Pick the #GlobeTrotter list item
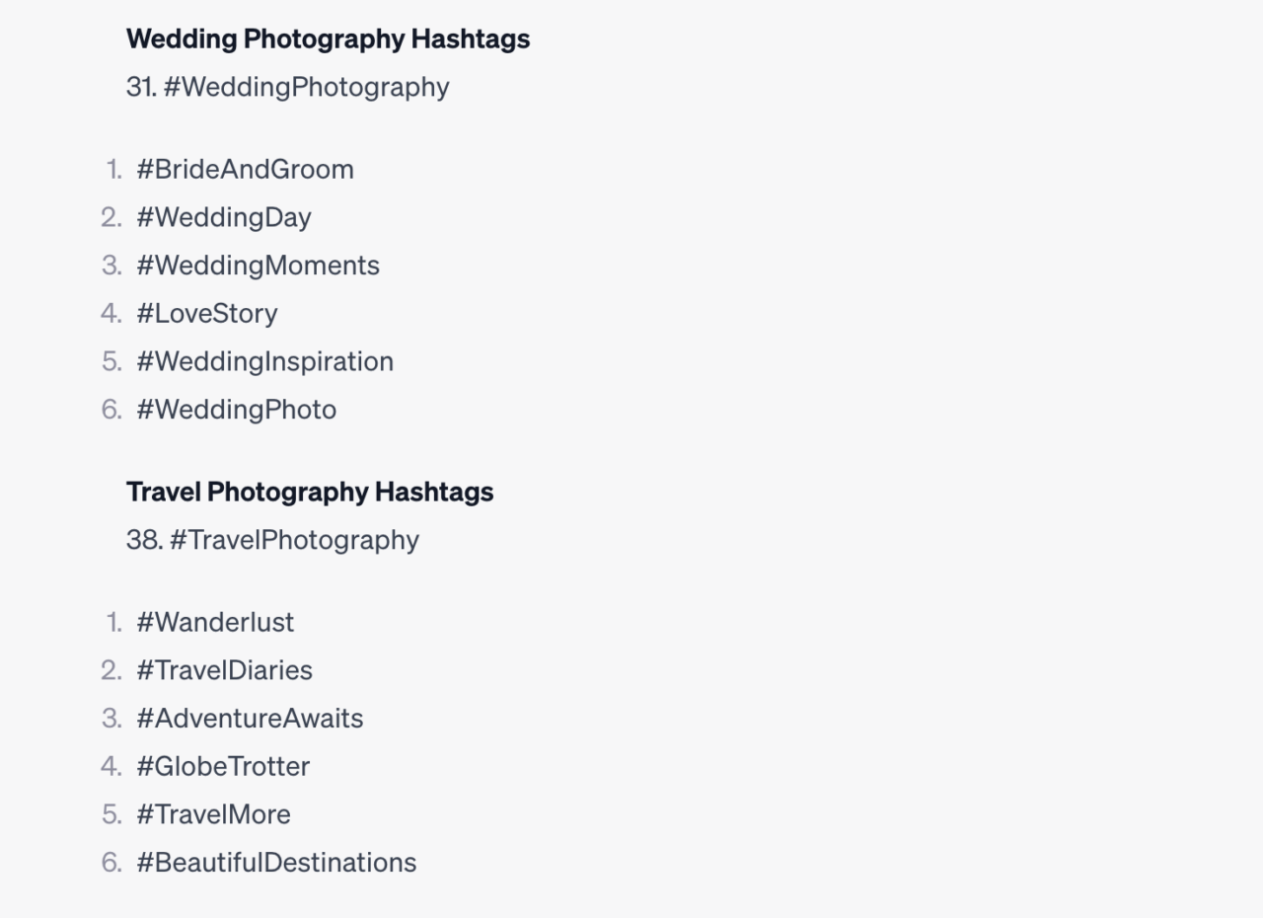The width and height of the screenshot is (1263, 918). 223,767
